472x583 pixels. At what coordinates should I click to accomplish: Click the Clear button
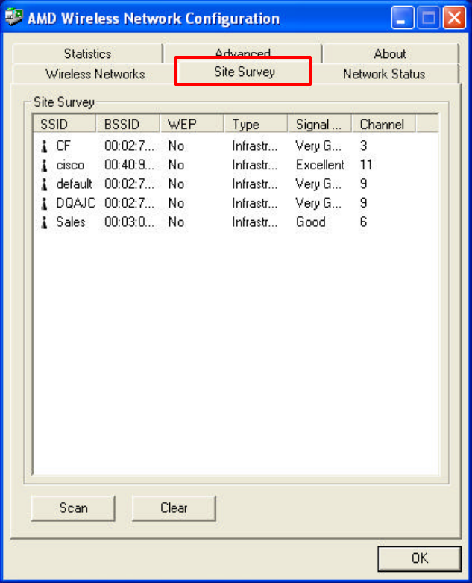pyautogui.click(x=174, y=508)
